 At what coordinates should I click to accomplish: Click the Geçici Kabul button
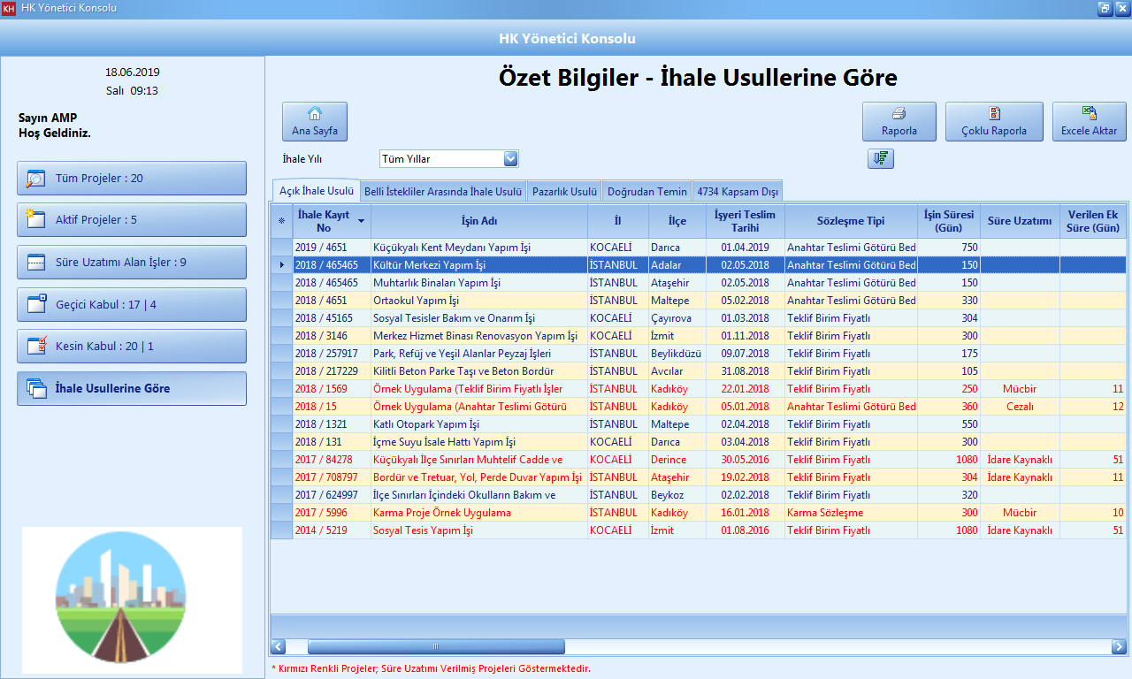pos(131,304)
